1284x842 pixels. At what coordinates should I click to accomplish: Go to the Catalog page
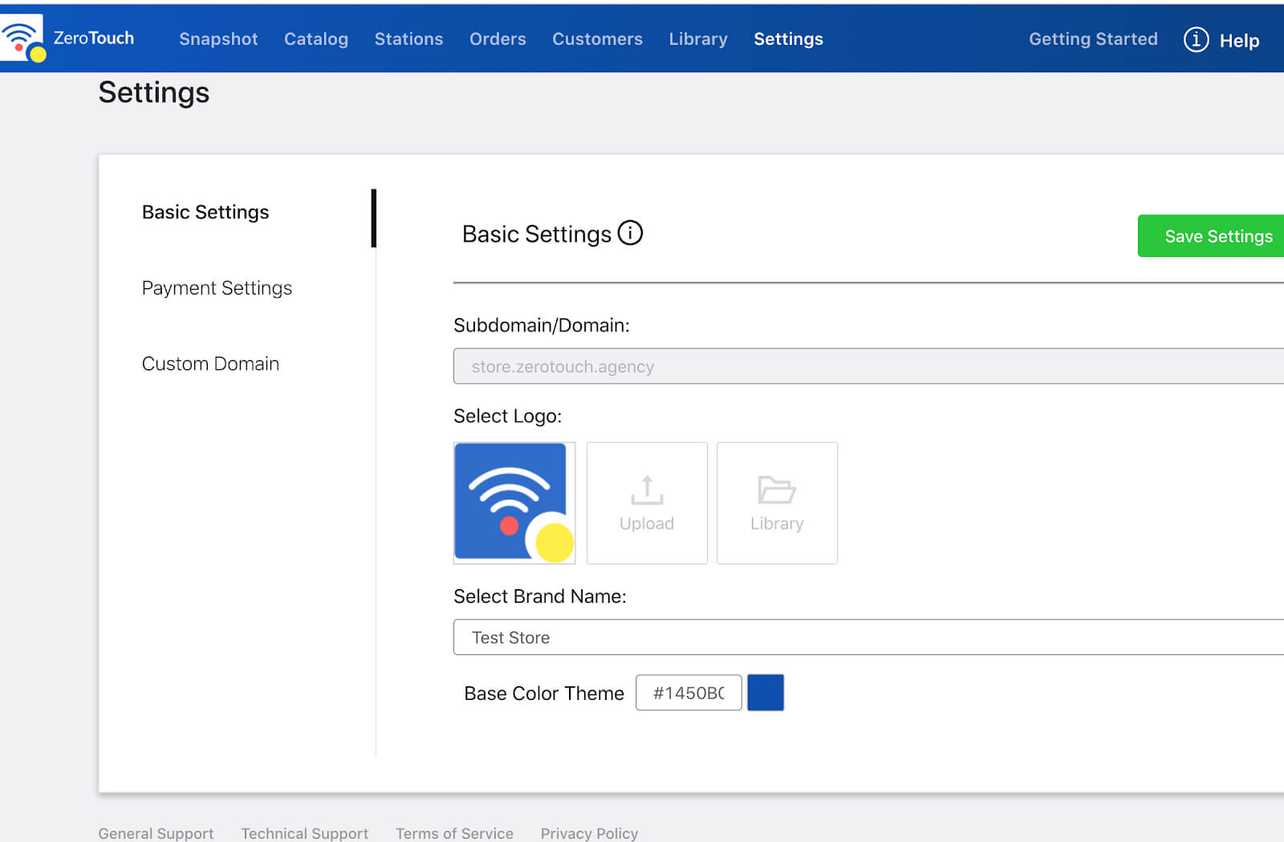pyautogui.click(x=316, y=39)
